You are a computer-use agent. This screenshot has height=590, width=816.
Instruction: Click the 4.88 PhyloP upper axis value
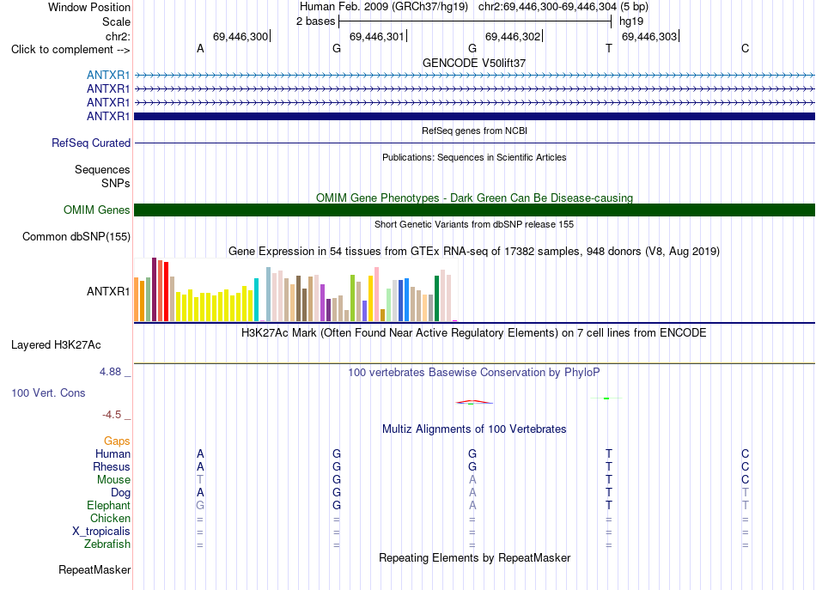pos(110,372)
